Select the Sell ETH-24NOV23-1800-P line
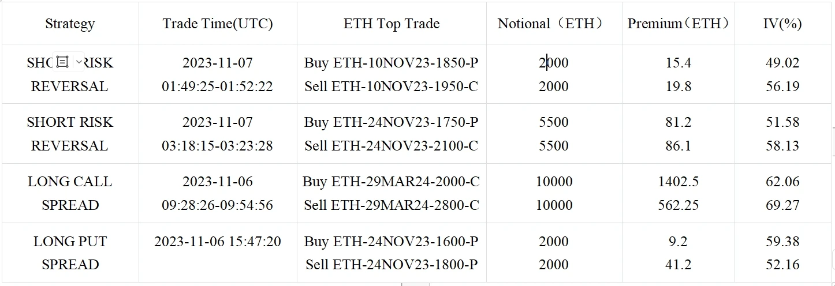This screenshot has height=286, width=835. (392, 265)
